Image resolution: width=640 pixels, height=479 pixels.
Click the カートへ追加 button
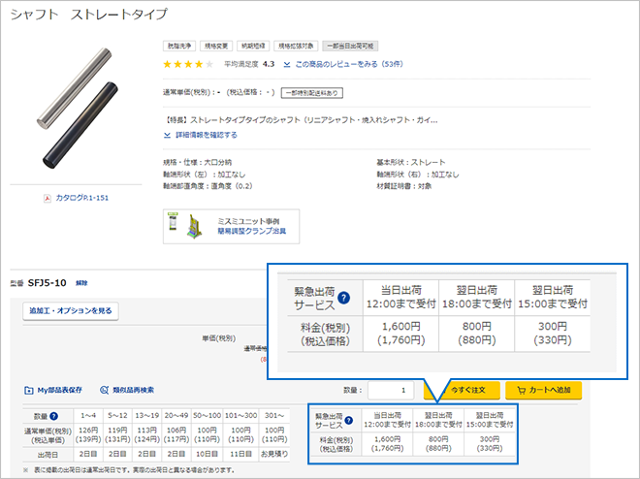pyautogui.click(x=544, y=390)
